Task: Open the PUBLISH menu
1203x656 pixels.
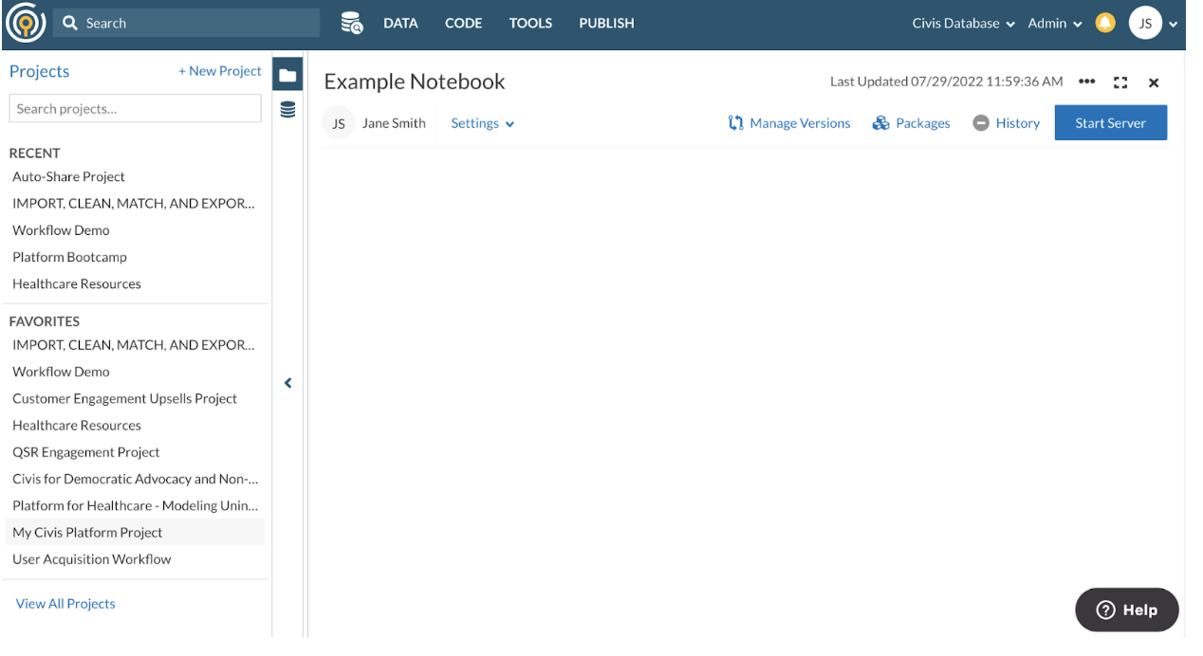Action: (x=606, y=24)
